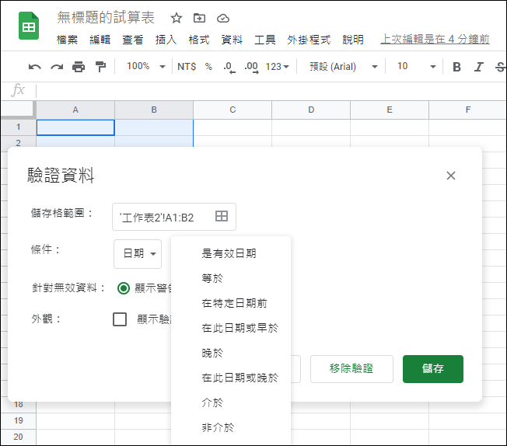This screenshot has width=507, height=446.
Task: Undo the last action
Action: pyautogui.click(x=34, y=67)
